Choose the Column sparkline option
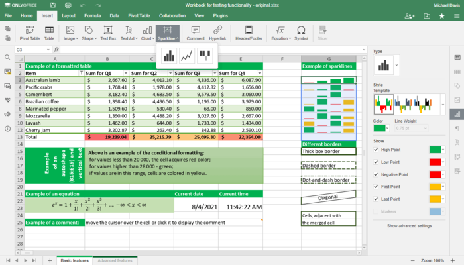This screenshot has width=464, height=265. pyautogui.click(x=168, y=56)
